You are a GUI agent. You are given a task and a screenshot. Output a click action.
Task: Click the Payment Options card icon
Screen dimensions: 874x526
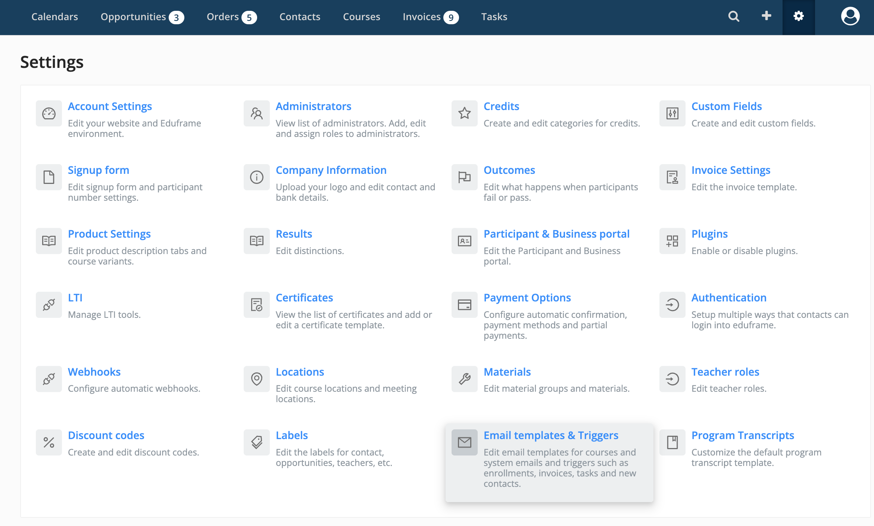tap(464, 305)
